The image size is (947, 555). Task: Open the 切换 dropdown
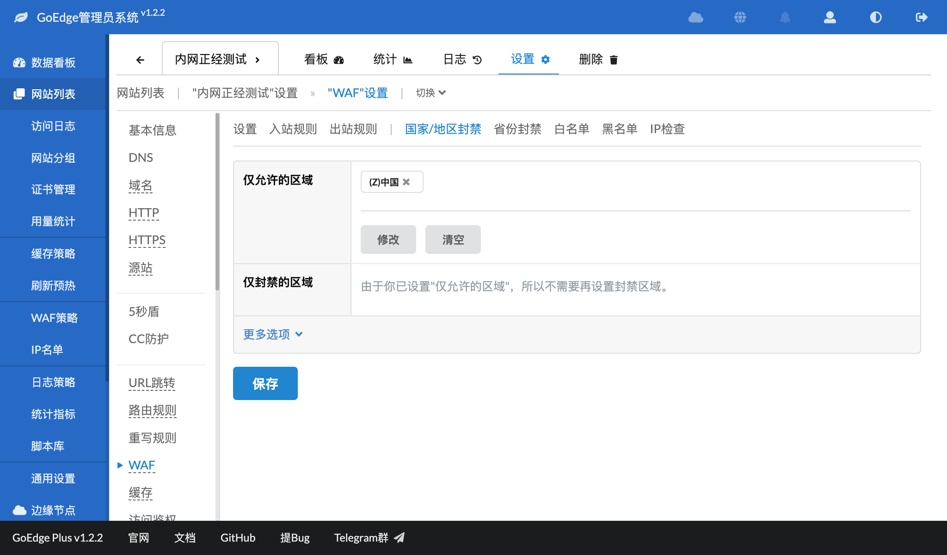(x=430, y=93)
